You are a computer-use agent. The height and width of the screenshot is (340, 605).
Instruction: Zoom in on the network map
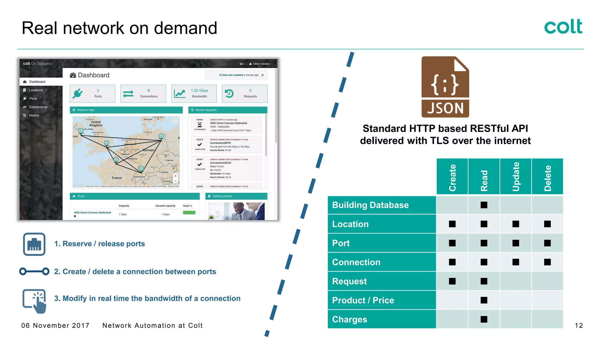coord(175,176)
